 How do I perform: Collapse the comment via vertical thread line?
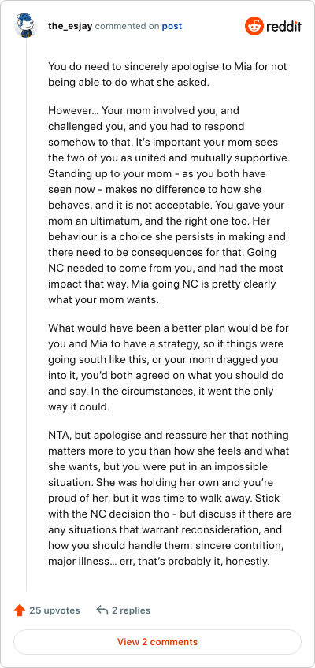tap(27, 315)
